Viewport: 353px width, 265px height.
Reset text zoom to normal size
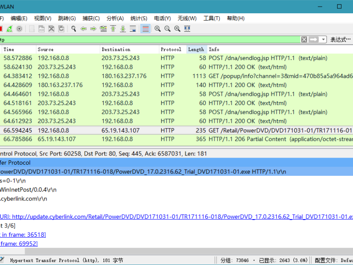pos(177,29)
